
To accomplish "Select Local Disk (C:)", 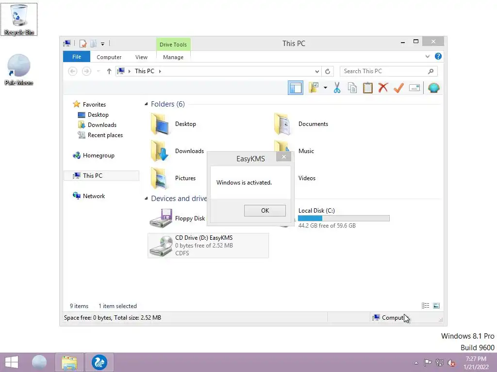I will 316,211.
